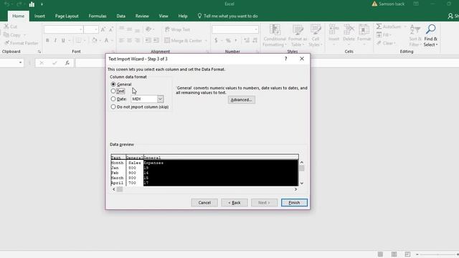Click the Fill button in Editing
The width and height of the screenshot is (459, 258).
(x=384, y=35)
